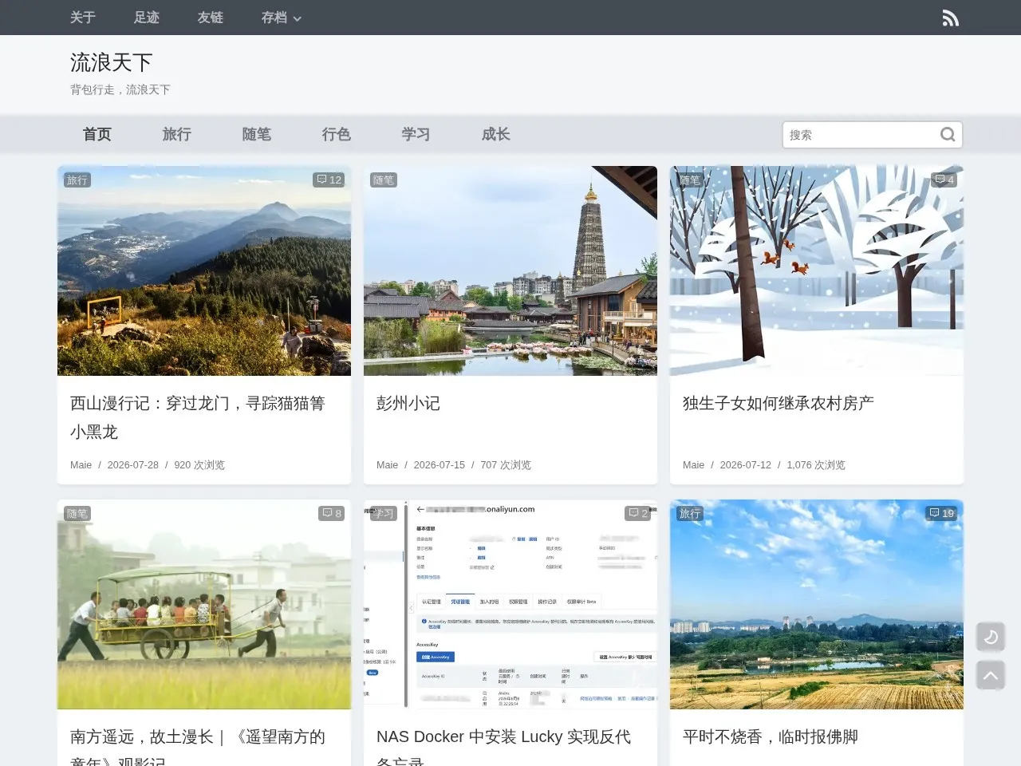
Task: Click the search magnifier icon
Action: tap(948, 134)
